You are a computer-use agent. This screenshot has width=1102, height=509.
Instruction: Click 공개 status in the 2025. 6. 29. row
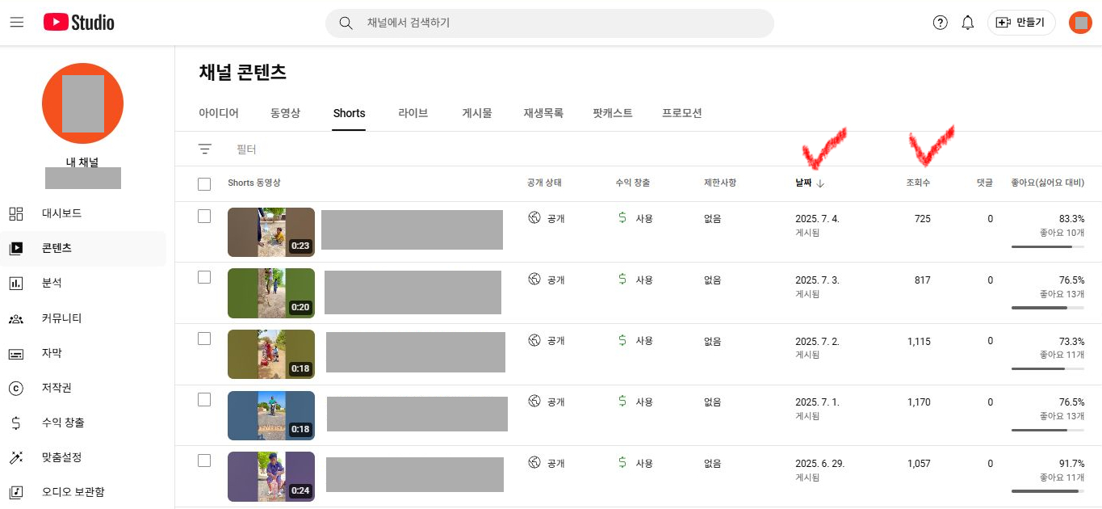click(x=556, y=463)
